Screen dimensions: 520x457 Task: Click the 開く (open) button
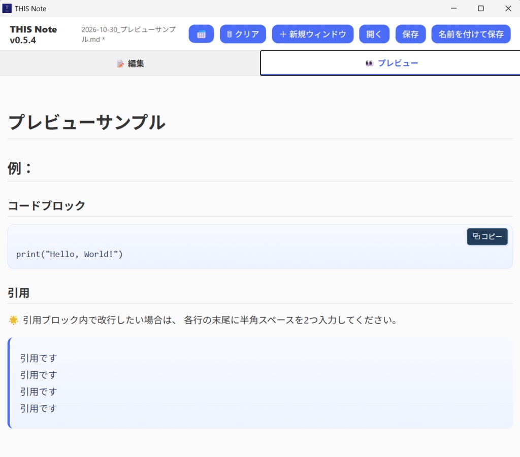374,34
